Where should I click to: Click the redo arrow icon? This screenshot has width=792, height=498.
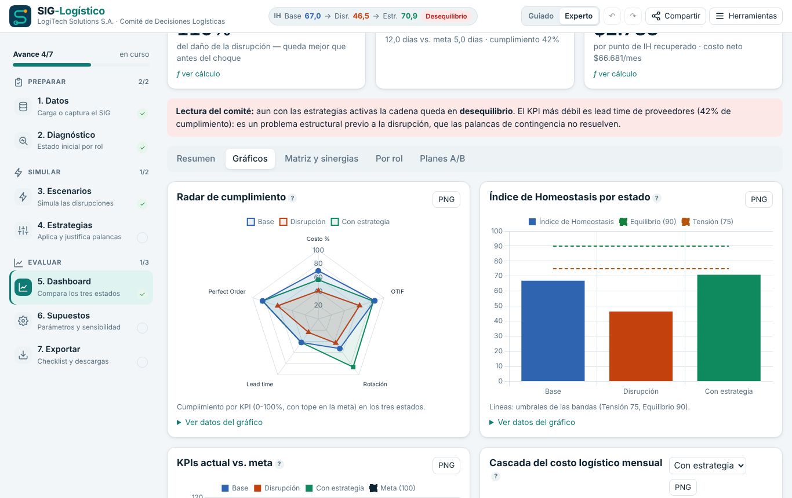coord(633,16)
